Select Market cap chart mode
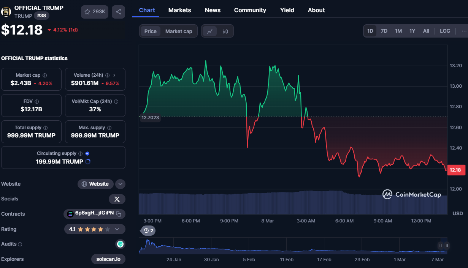Image resolution: width=468 pixels, height=268 pixels. [179, 31]
